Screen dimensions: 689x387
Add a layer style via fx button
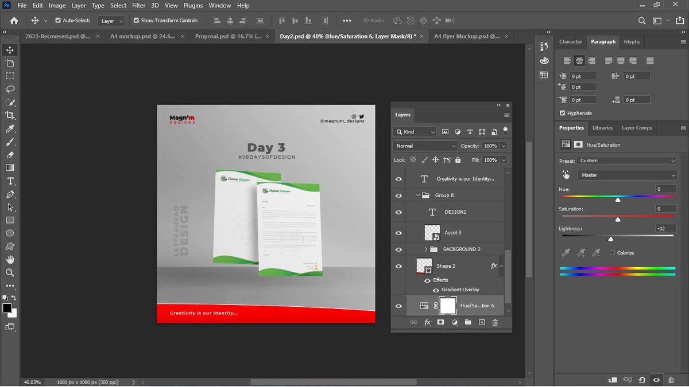(x=427, y=323)
